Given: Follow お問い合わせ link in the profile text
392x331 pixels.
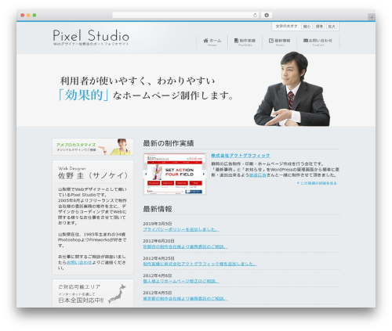Looking at the screenshot, I should pos(79,262).
